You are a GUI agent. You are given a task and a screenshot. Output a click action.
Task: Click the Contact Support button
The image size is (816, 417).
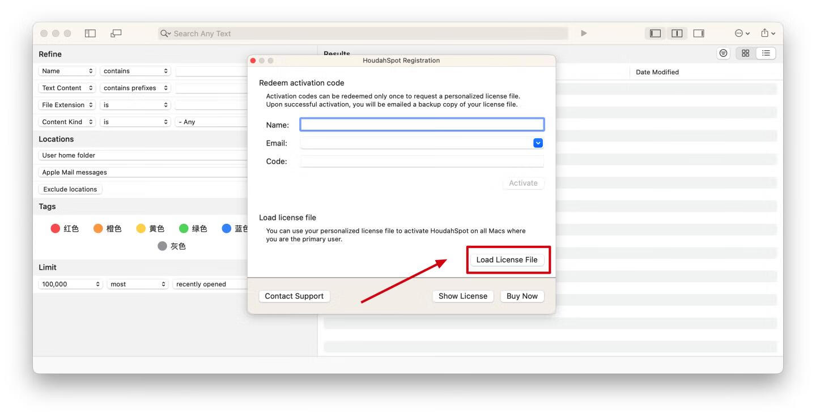point(294,296)
